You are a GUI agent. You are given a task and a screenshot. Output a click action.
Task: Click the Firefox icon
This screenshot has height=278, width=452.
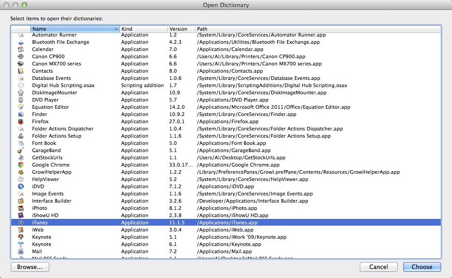[21, 121]
